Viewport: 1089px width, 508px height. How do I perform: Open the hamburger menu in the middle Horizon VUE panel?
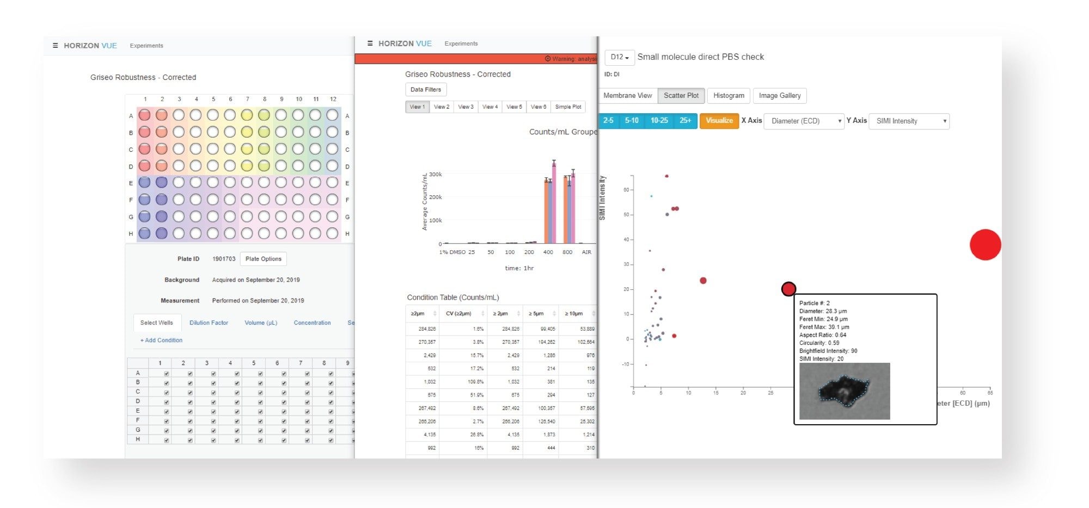pos(370,43)
